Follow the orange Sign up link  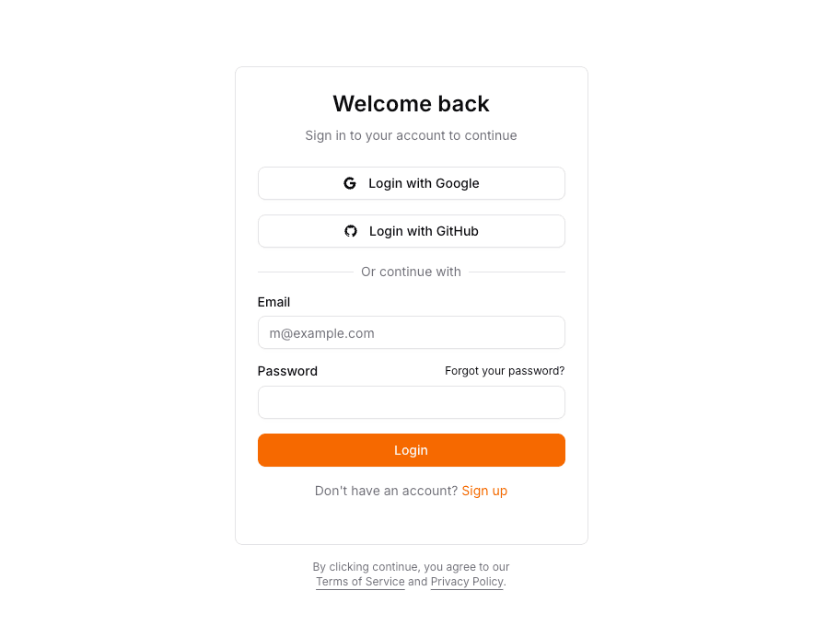[484, 491]
